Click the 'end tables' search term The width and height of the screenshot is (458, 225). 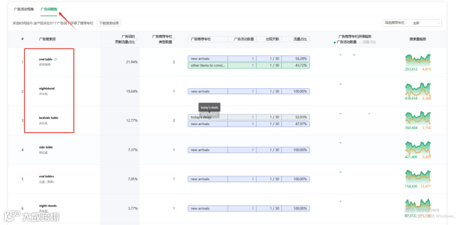pos(47,176)
